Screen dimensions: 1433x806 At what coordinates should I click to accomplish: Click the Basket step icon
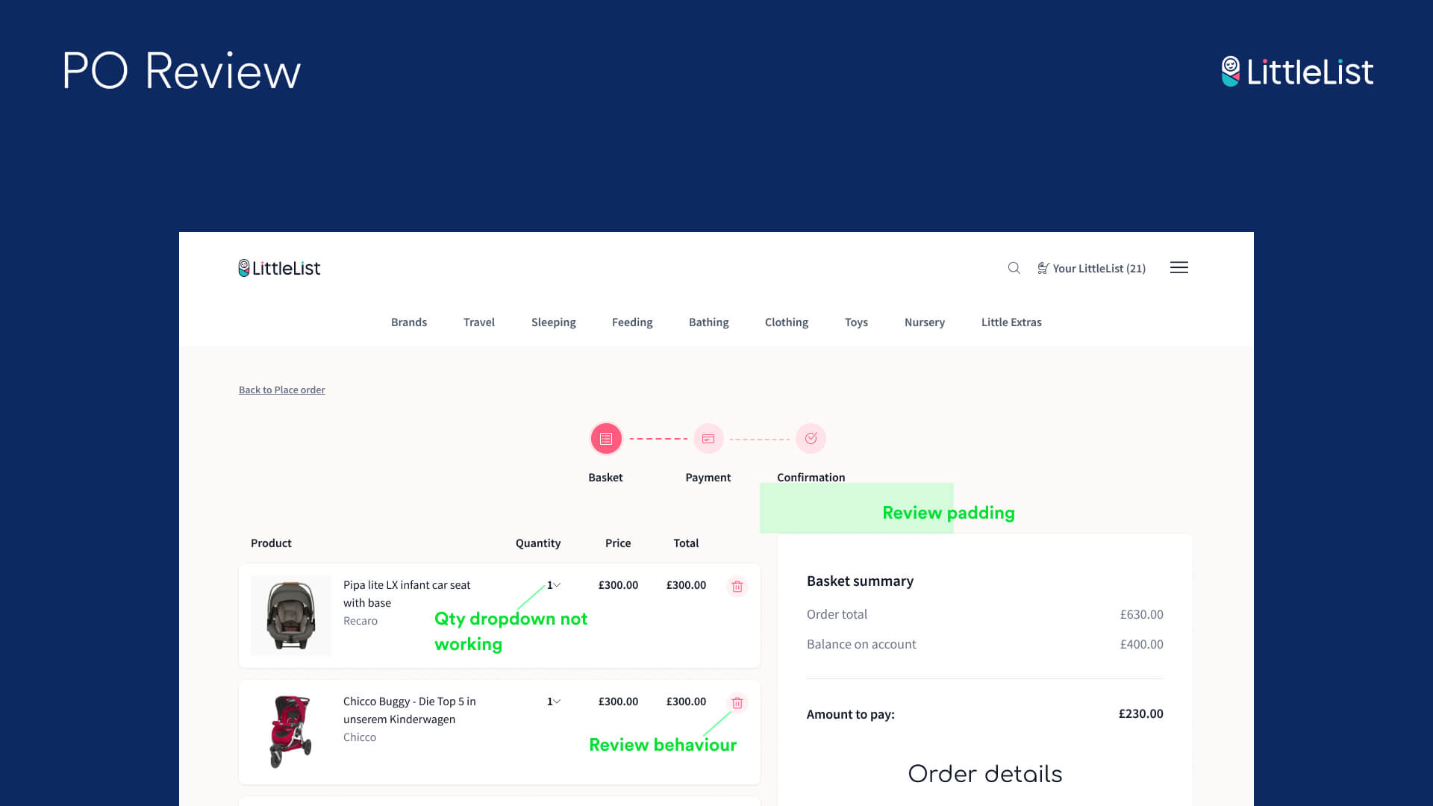606,439
